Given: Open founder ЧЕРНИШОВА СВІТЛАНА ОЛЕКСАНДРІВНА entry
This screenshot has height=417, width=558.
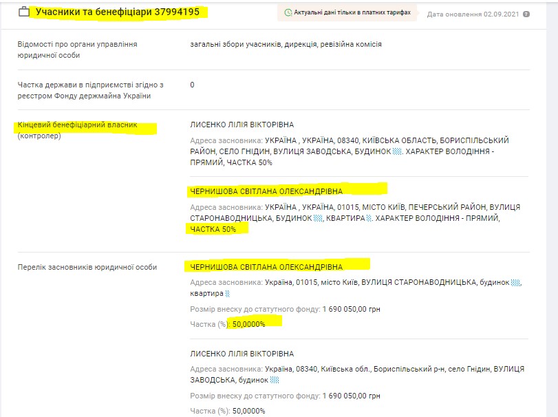Looking at the screenshot, I should pos(266,267).
